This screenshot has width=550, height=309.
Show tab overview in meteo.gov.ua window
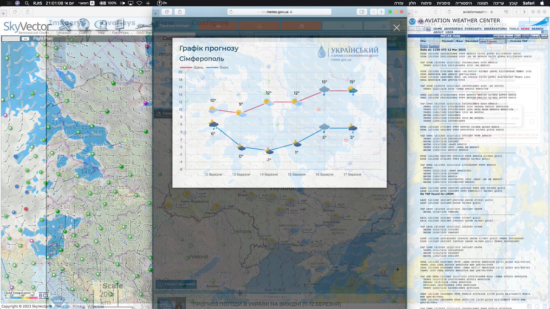(167, 11)
